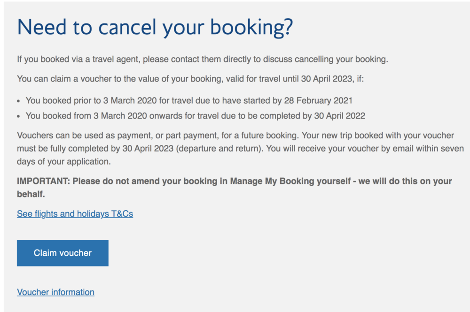The width and height of the screenshot is (470, 312).
Task: Click the second bullet point marker
Action: point(19,116)
